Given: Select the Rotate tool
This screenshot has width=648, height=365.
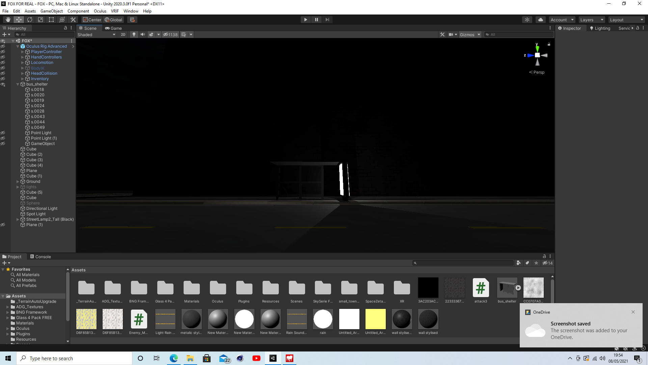Looking at the screenshot, I should click(x=30, y=20).
